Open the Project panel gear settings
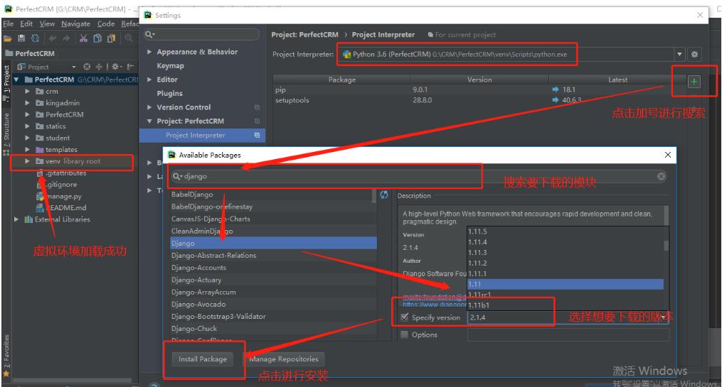The image size is (722, 387). click(x=115, y=67)
